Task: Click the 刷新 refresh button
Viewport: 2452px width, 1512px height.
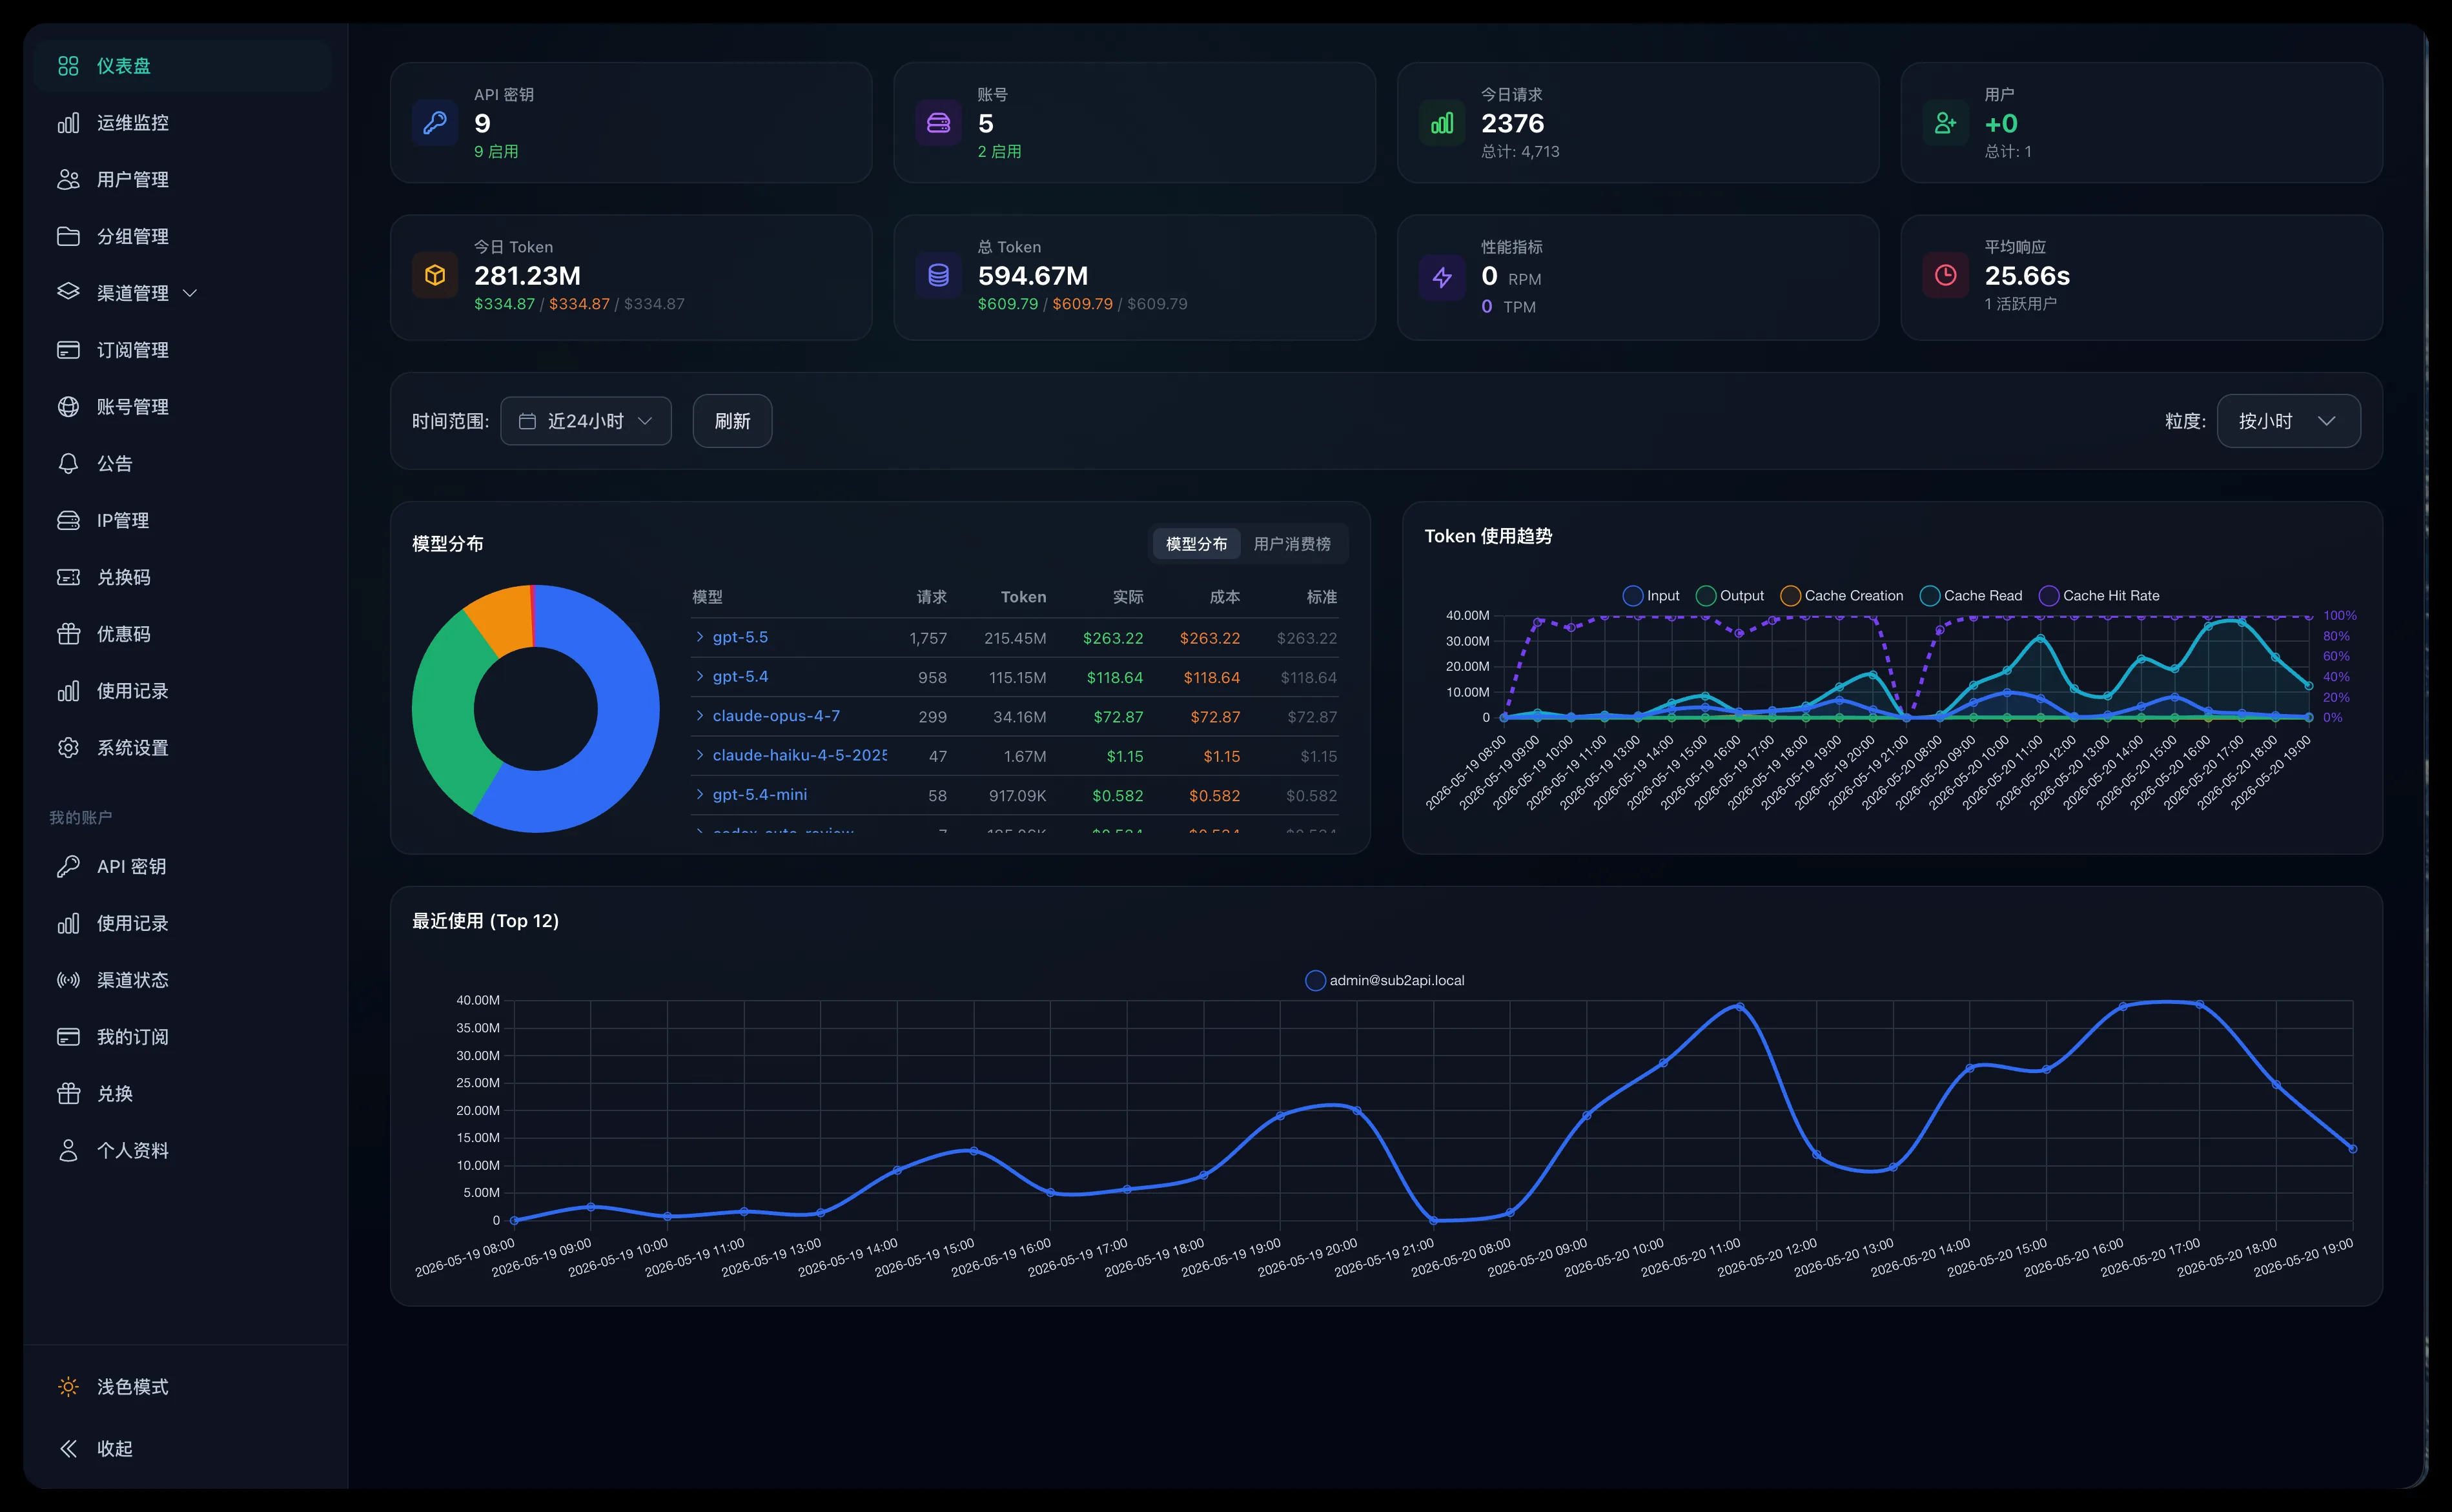Action: (732, 421)
